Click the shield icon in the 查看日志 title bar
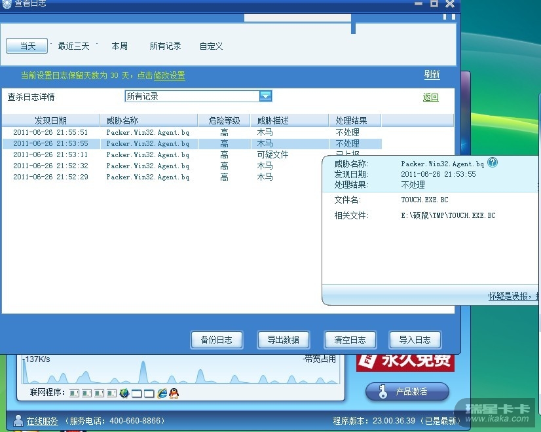This screenshot has height=432, width=541. (7, 4)
